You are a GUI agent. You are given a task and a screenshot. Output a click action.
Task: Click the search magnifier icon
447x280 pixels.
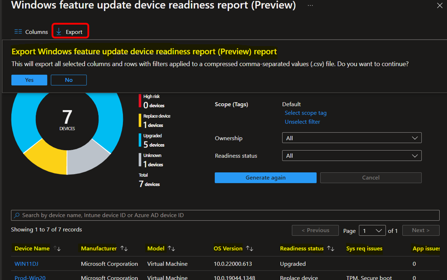17,215
